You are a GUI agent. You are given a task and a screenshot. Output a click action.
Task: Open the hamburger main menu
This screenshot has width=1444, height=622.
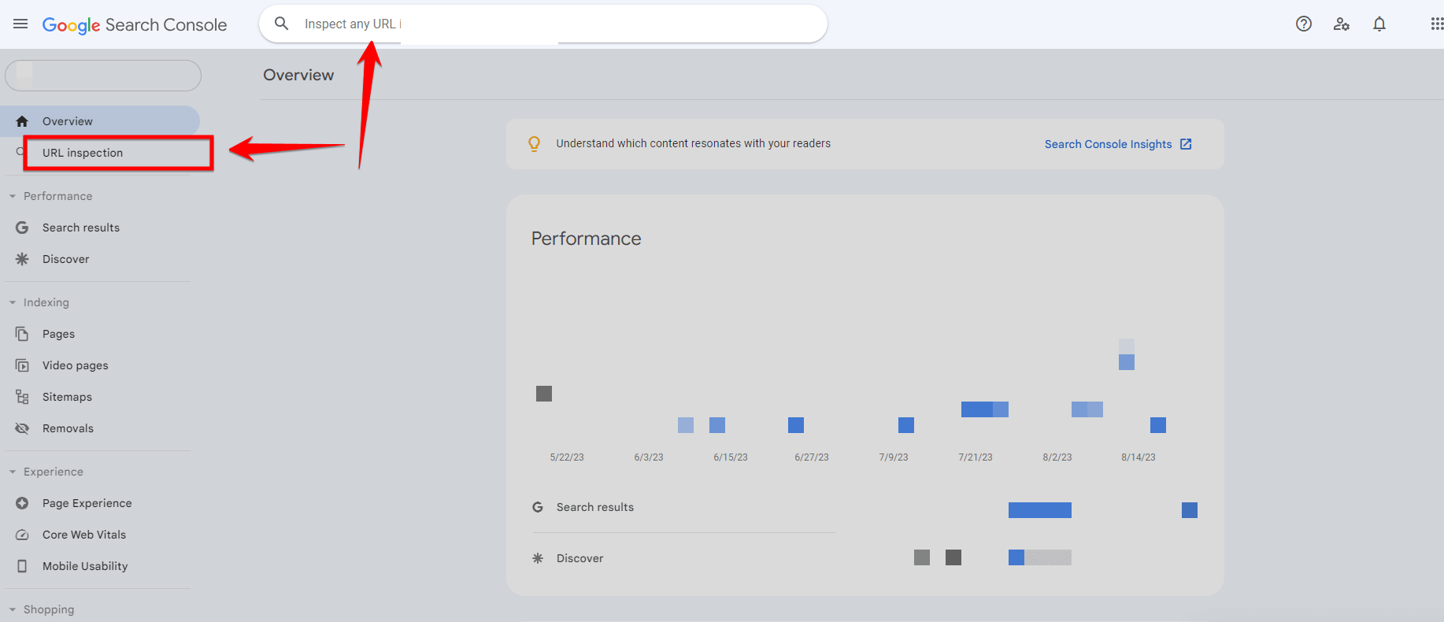coord(20,24)
